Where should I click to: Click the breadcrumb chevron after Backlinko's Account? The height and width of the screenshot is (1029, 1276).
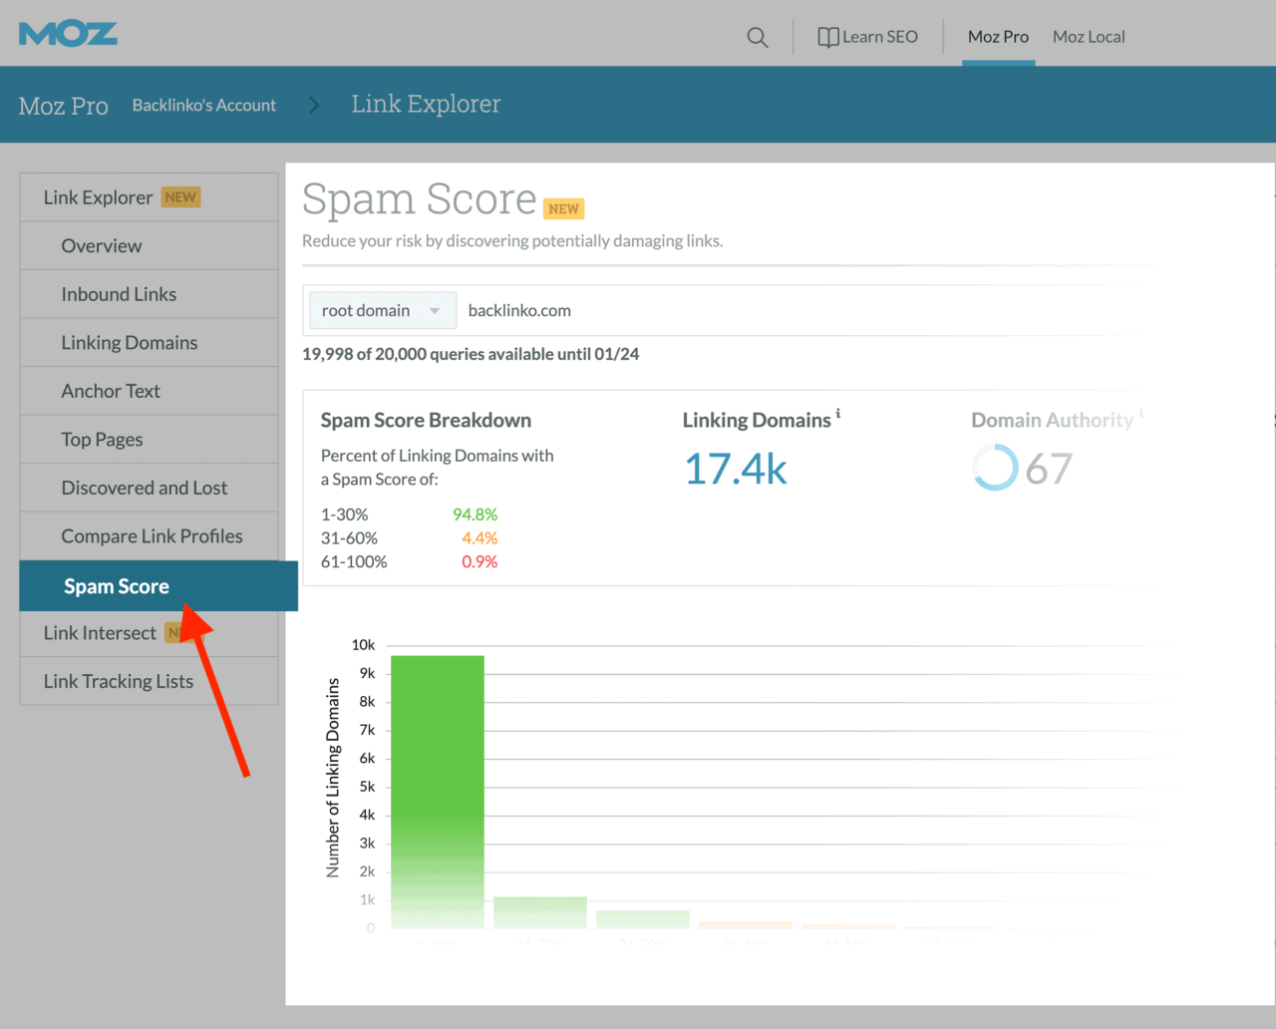pyautogui.click(x=314, y=105)
